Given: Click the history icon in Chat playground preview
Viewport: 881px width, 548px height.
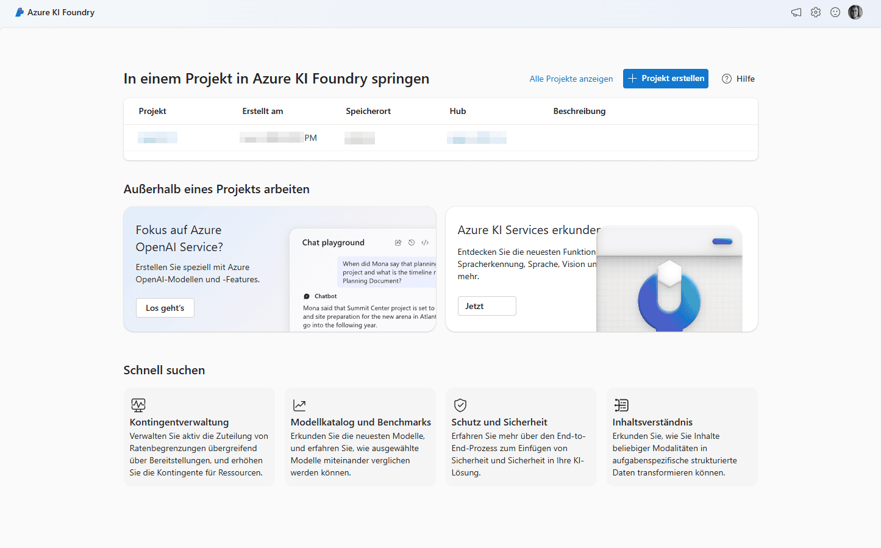Looking at the screenshot, I should point(412,242).
